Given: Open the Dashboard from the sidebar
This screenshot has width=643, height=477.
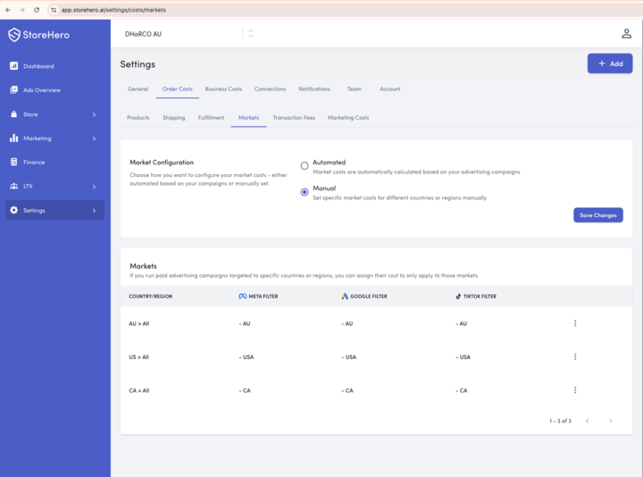Looking at the screenshot, I should (x=38, y=66).
